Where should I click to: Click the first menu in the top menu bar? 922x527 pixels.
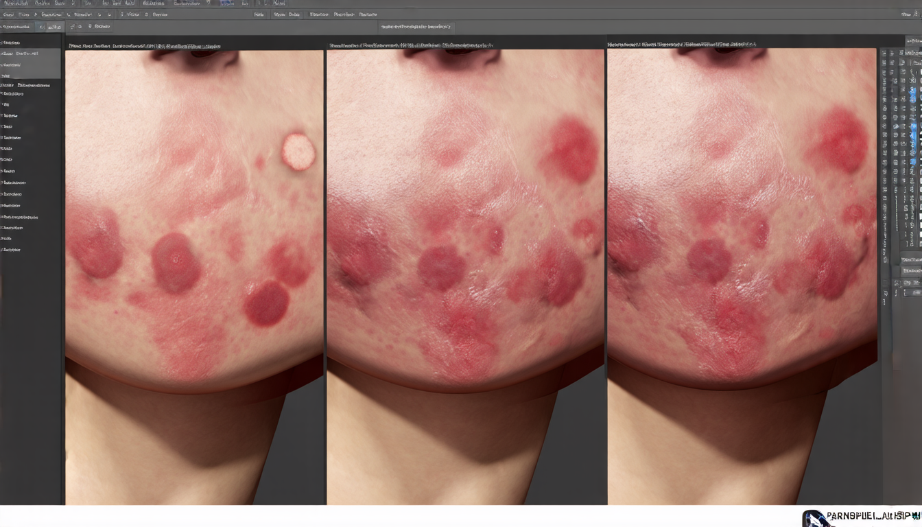point(12,3)
